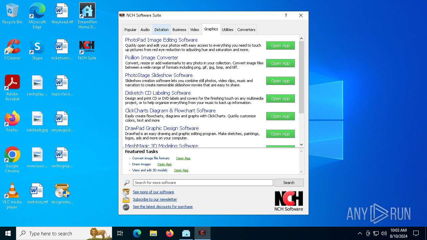427x240 pixels.
Task: Open Firefox desktop shortcut
Action: 12,122
